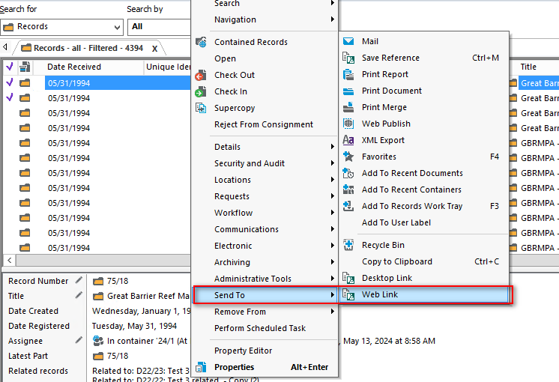This screenshot has width=559, height=382.
Task: Click the Unique Identifier column header
Action: point(169,67)
